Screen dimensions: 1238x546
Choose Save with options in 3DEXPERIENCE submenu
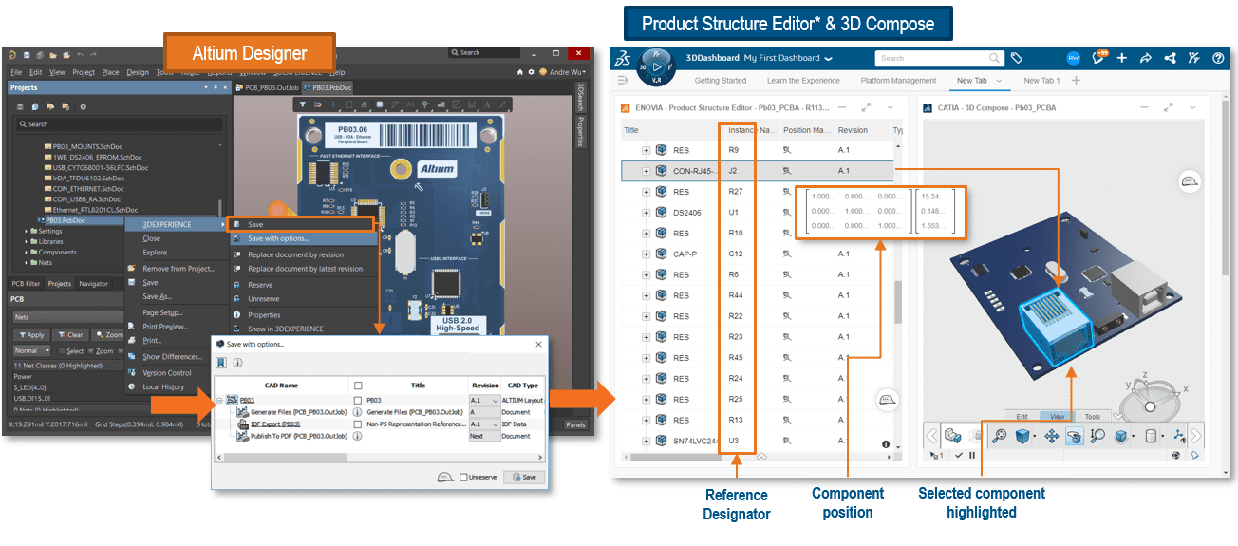pos(278,238)
